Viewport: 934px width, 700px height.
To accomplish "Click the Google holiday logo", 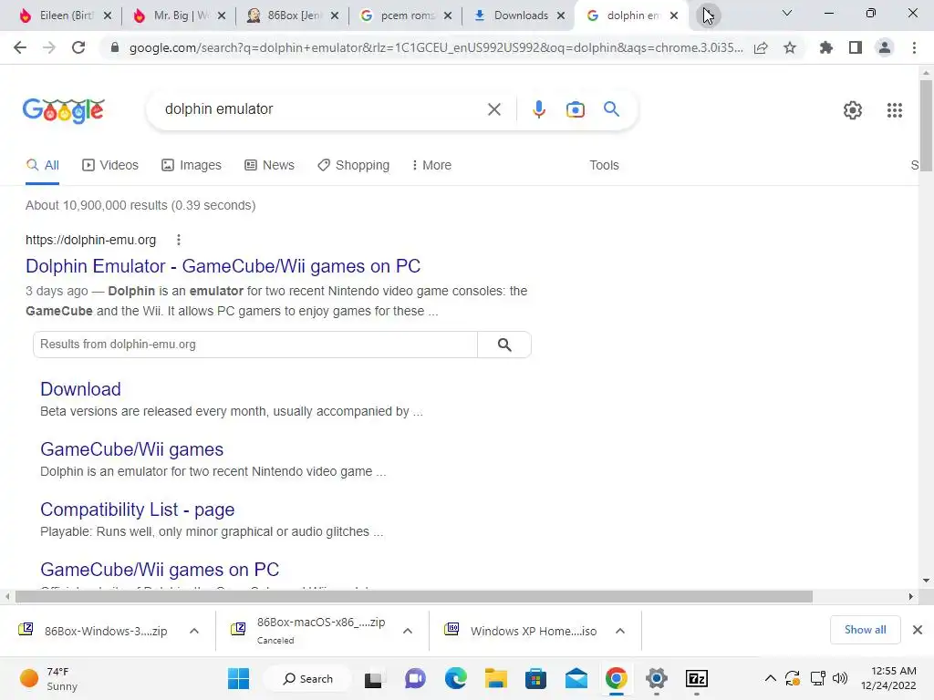I will (64, 110).
